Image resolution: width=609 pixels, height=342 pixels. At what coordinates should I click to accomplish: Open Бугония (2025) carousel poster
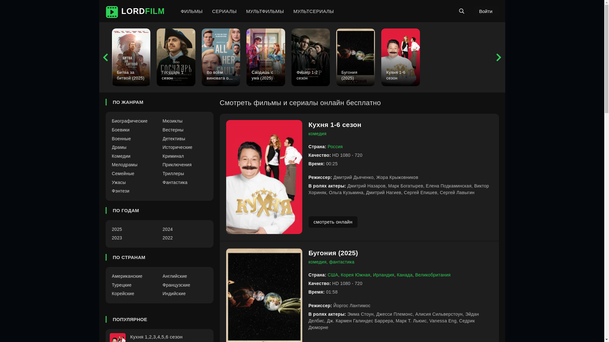(x=356, y=57)
